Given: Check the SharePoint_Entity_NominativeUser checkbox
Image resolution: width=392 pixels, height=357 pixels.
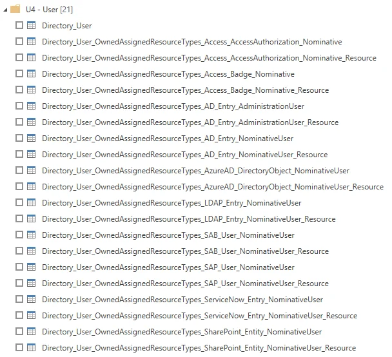Looking at the screenshot, I should click(19, 332).
